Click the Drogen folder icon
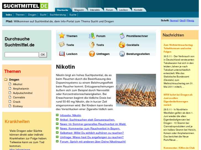Viewport: 201px width, 150px height. (x=6, y=80)
